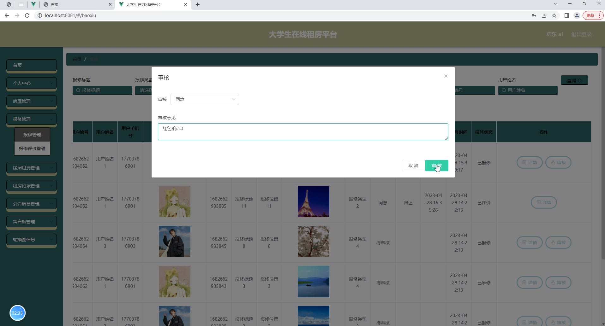The width and height of the screenshot is (605, 326).
Task: Expand 个人中心 sidebar menu
Action: (32, 83)
